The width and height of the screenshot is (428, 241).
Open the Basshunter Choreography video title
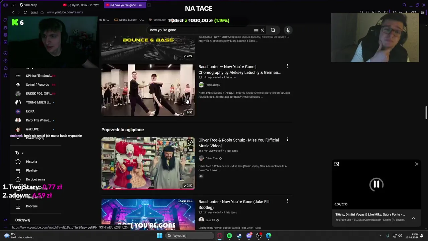[239, 70]
